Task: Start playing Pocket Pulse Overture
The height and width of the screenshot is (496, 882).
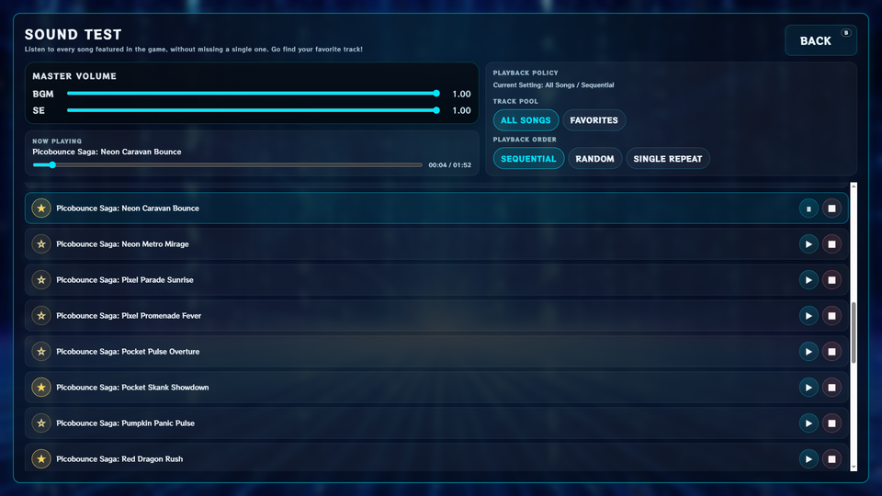Action: click(808, 352)
